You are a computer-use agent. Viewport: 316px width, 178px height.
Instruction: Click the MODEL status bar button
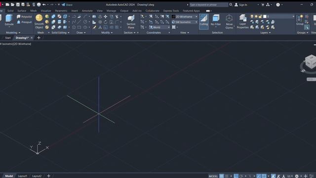coord(213,176)
